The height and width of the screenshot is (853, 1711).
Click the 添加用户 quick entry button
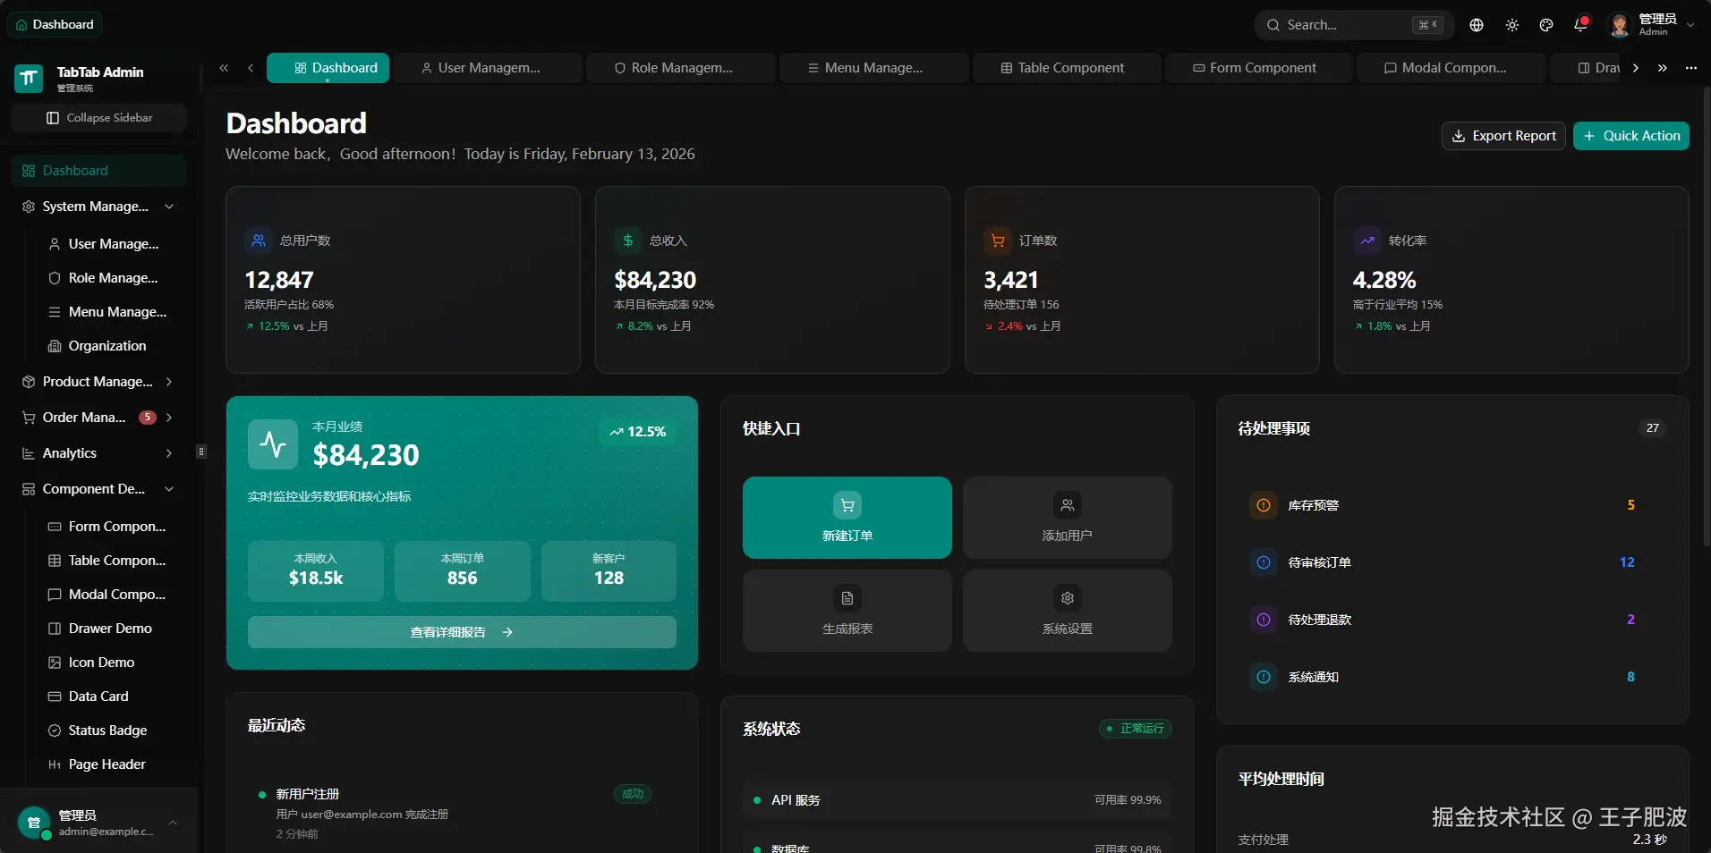pyautogui.click(x=1068, y=518)
